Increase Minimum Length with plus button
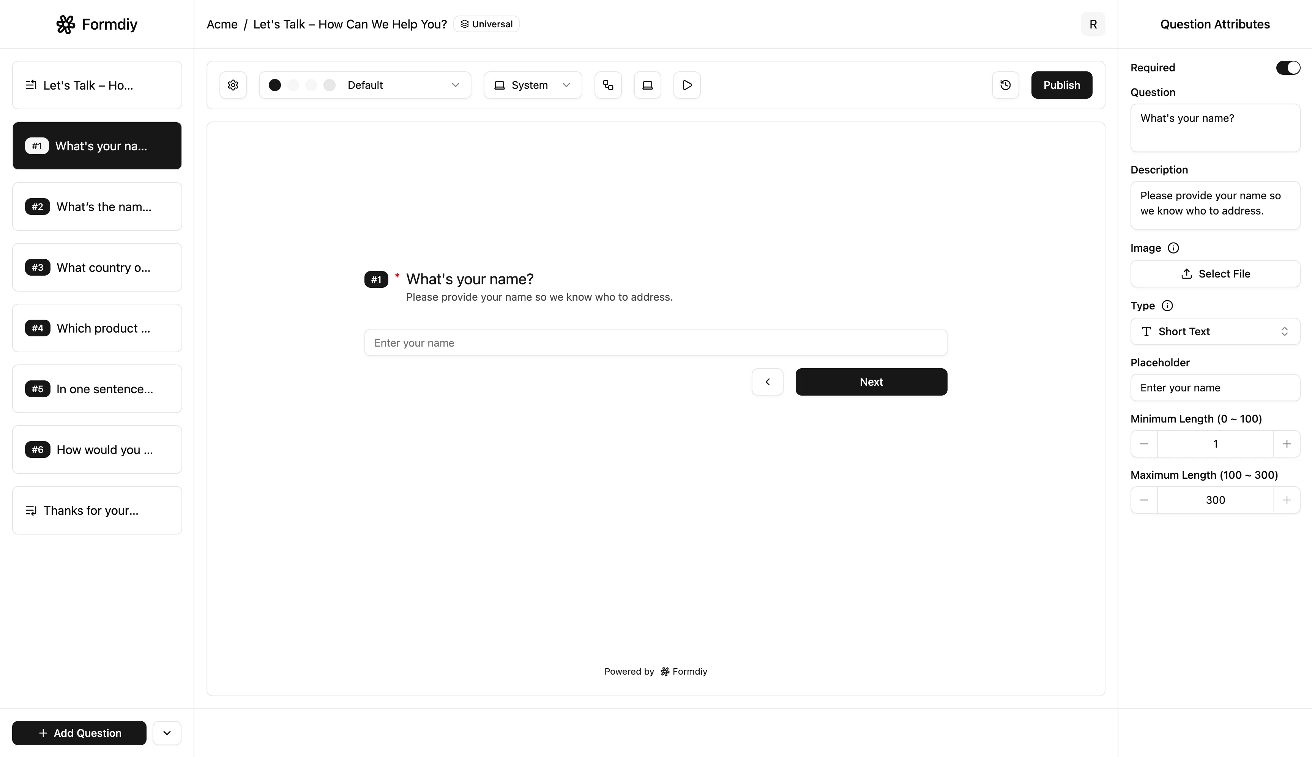Screen dimensions: 1312x757 point(1287,444)
